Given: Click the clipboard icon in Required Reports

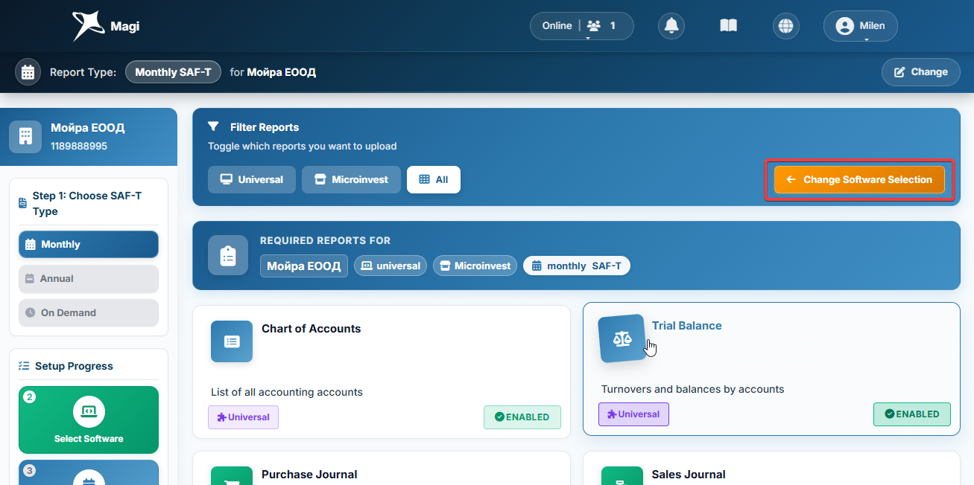Looking at the screenshot, I should [228, 255].
